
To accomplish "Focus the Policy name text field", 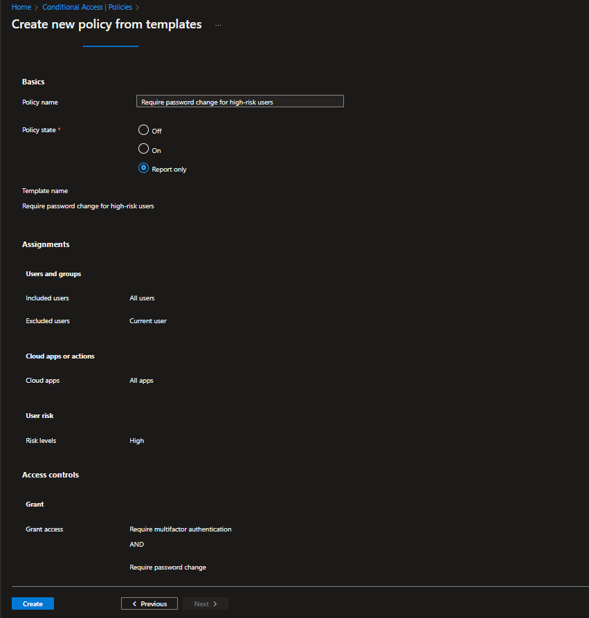I will pos(240,102).
